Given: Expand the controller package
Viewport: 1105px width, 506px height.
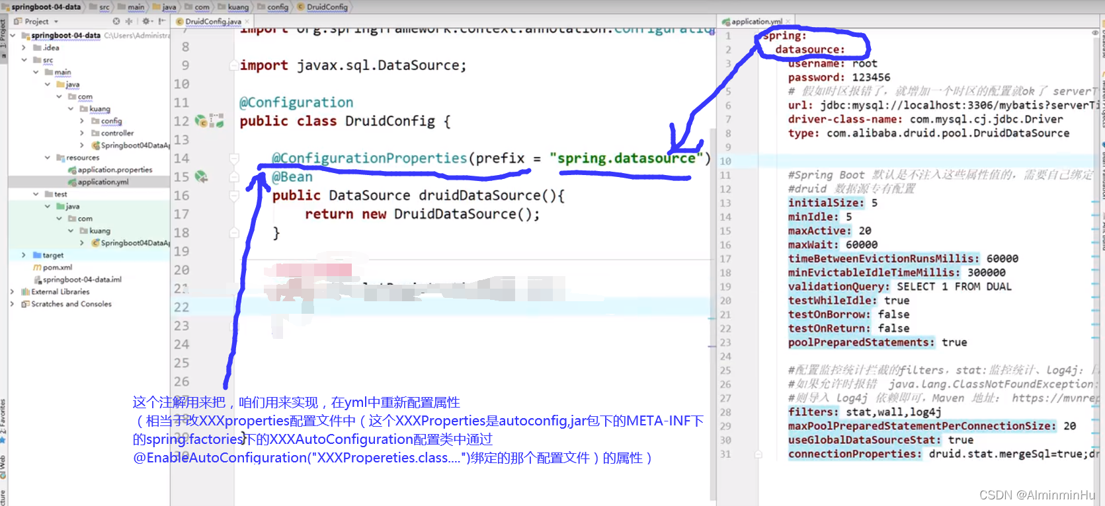Looking at the screenshot, I should (x=82, y=133).
